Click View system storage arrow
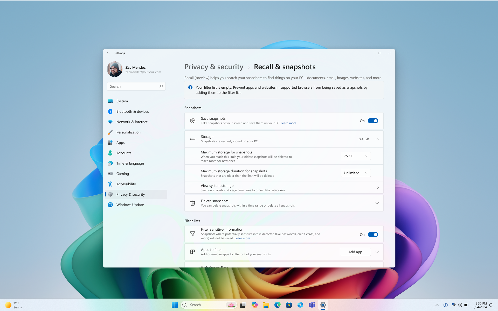Screen dimensions: 498x311 [x=378, y=187]
